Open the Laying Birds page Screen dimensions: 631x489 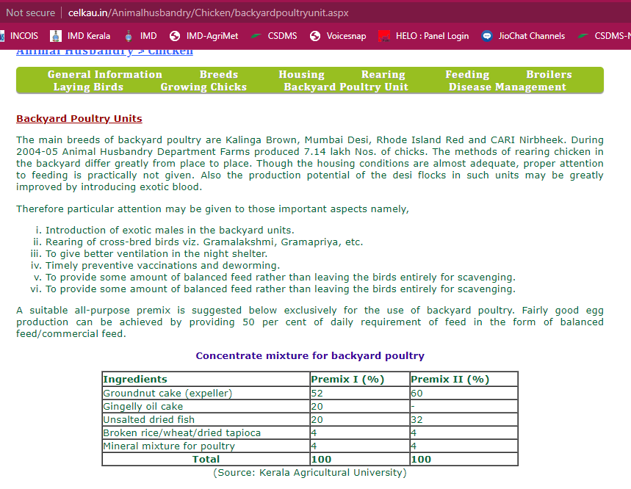[88, 87]
